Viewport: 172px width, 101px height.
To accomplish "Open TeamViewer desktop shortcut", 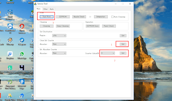I will click(x=10, y=29).
